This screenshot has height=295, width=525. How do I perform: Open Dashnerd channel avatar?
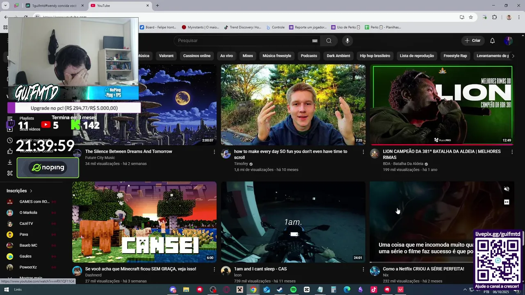tap(77, 271)
